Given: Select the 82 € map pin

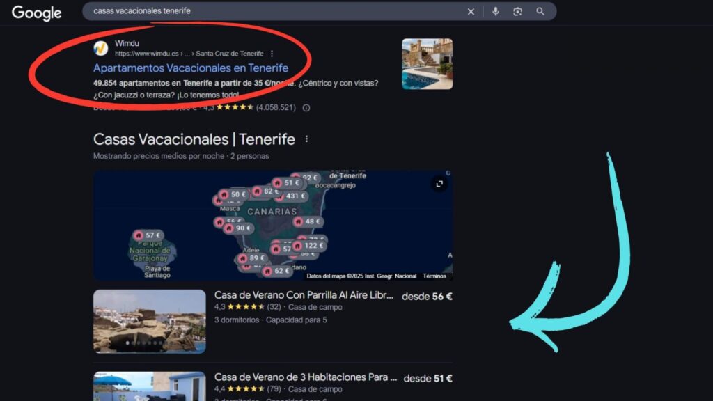Looking at the screenshot, I should (266, 191).
